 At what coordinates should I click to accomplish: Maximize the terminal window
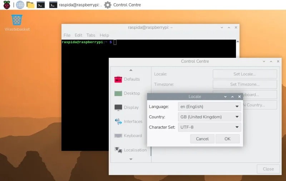[x=229, y=27]
